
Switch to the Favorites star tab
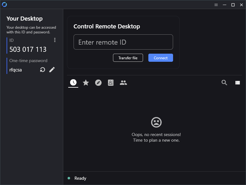(86, 82)
